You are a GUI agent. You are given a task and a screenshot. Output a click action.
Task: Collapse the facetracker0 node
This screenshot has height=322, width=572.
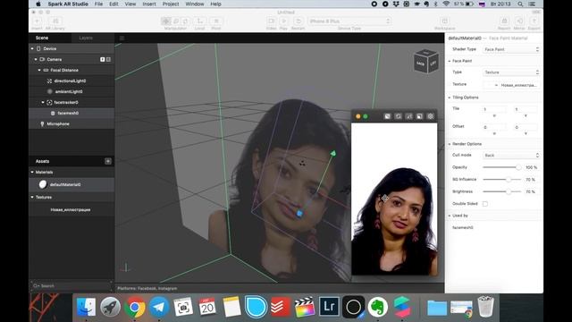point(43,102)
